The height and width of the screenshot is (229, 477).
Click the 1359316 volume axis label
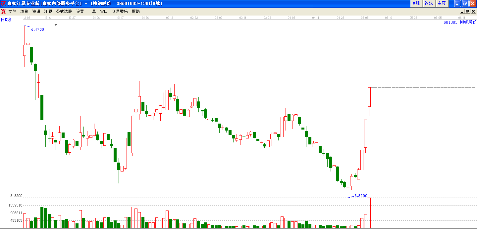coord(16,205)
